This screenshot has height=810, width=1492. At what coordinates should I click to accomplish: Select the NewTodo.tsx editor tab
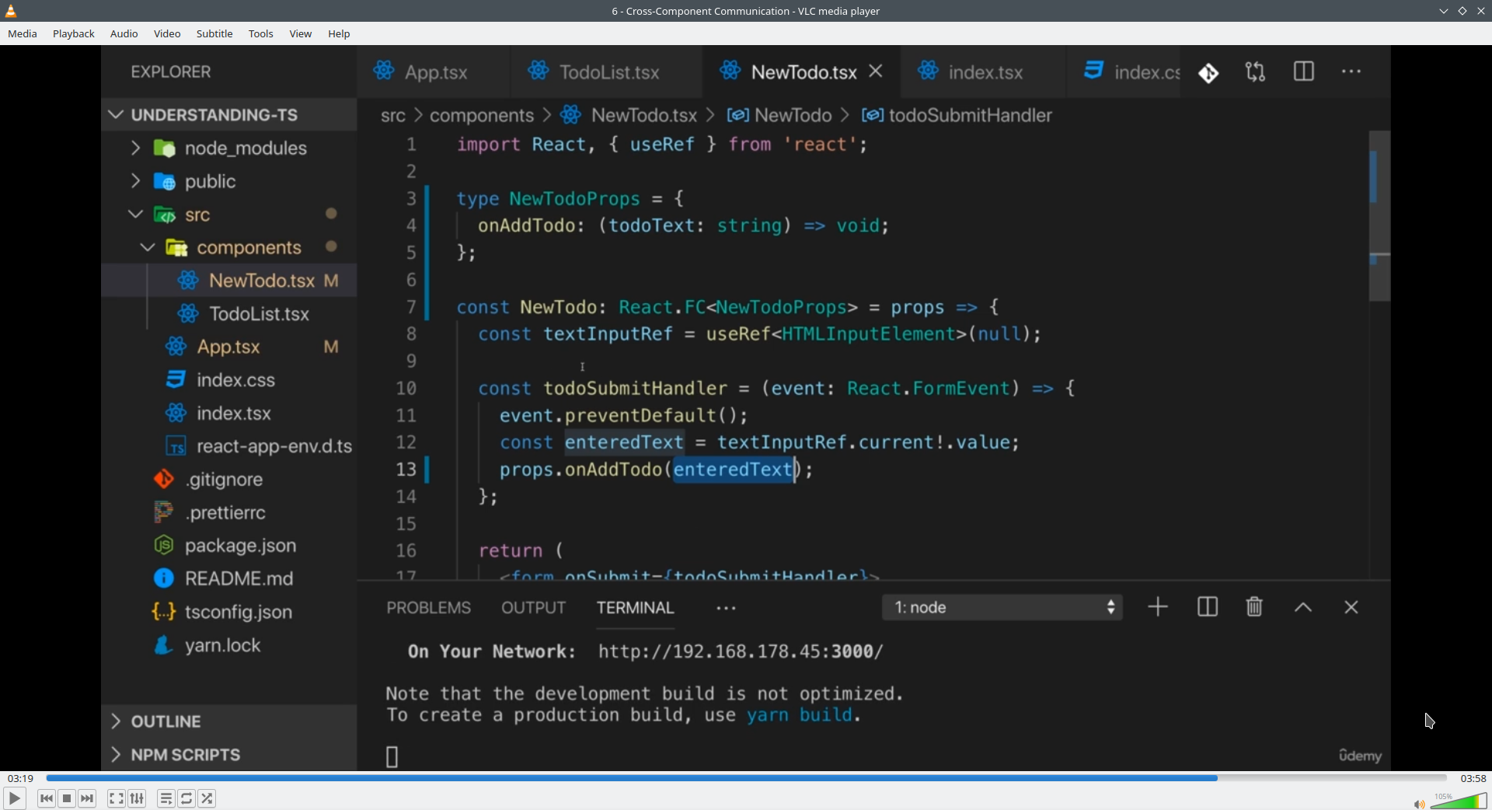(804, 72)
